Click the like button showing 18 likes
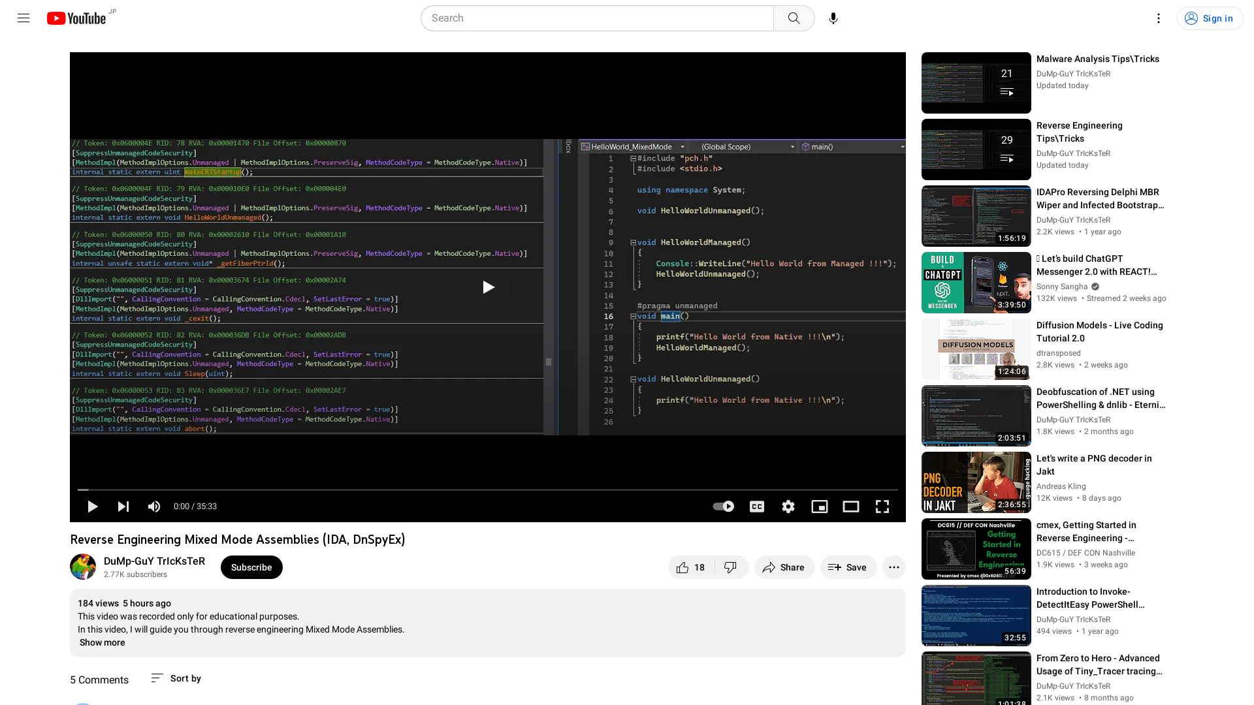This screenshot has height=705, width=1254. click(x=690, y=567)
